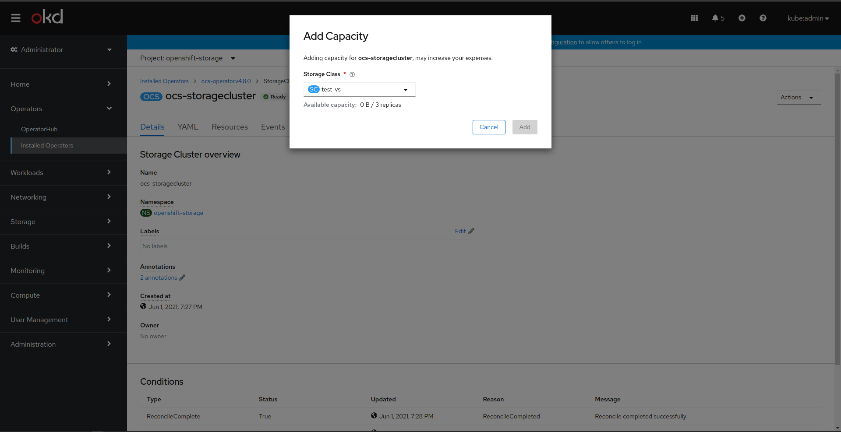The height and width of the screenshot is (432, 841).
Task: Open the Project openshift-storage dropdown
Action: click(x=187, y=58)
